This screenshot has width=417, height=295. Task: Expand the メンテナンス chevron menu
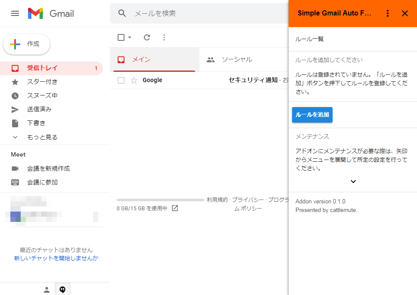pyautogui.click(x=353, y=181)
